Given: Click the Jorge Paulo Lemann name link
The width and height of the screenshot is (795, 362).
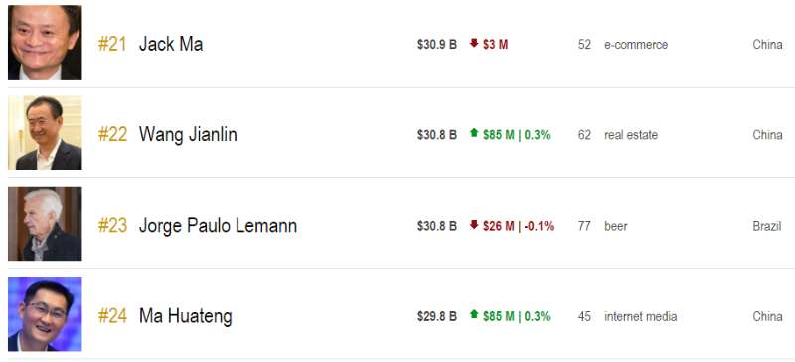Looking at the screenshot, I should [x=218, y=226].
